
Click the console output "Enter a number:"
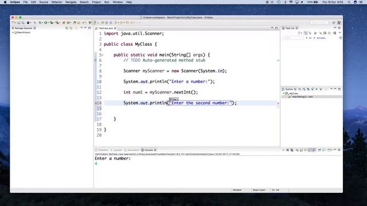(x=112, y=159)
